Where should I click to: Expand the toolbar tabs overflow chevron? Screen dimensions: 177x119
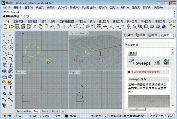point(171,21)
